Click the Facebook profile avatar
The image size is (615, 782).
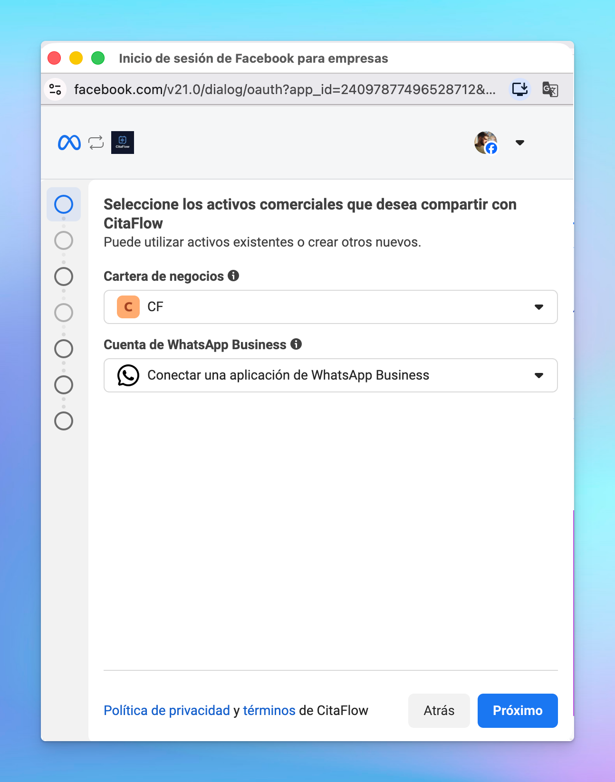tap(486, 143)
